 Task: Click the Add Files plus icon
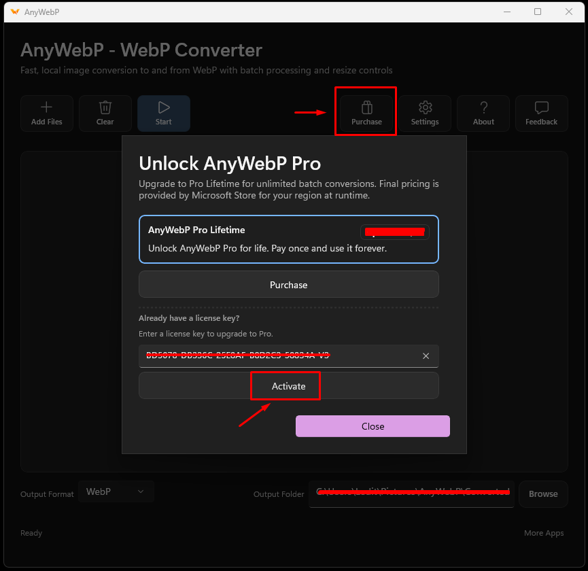[x=46, y=107]
